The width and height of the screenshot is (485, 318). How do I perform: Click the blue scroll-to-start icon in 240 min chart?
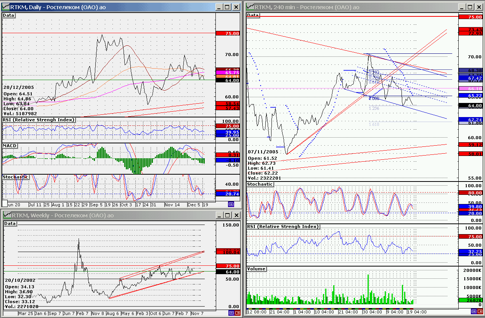(473, 312)
